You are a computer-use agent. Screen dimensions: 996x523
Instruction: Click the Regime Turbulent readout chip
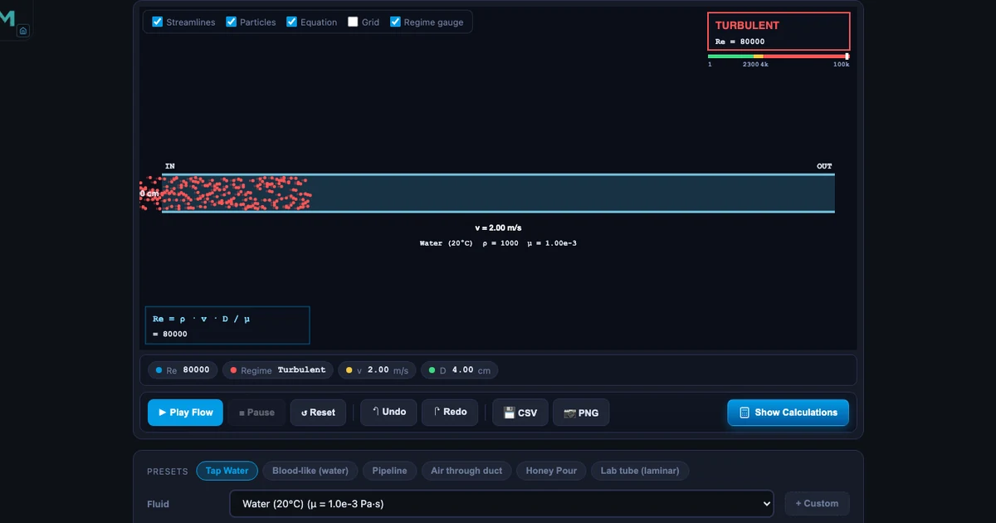[x=278, y=370]
